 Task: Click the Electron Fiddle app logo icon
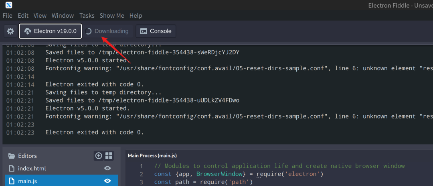pos(9,5)
